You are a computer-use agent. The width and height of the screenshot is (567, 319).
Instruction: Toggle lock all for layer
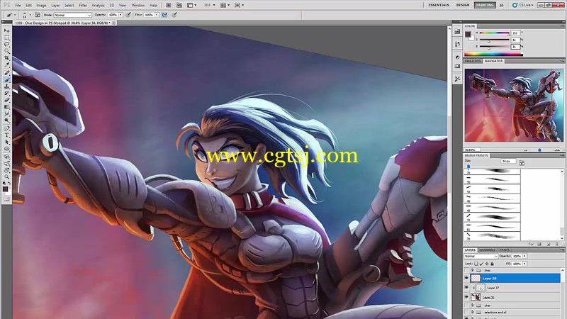[x=492, y=264]
